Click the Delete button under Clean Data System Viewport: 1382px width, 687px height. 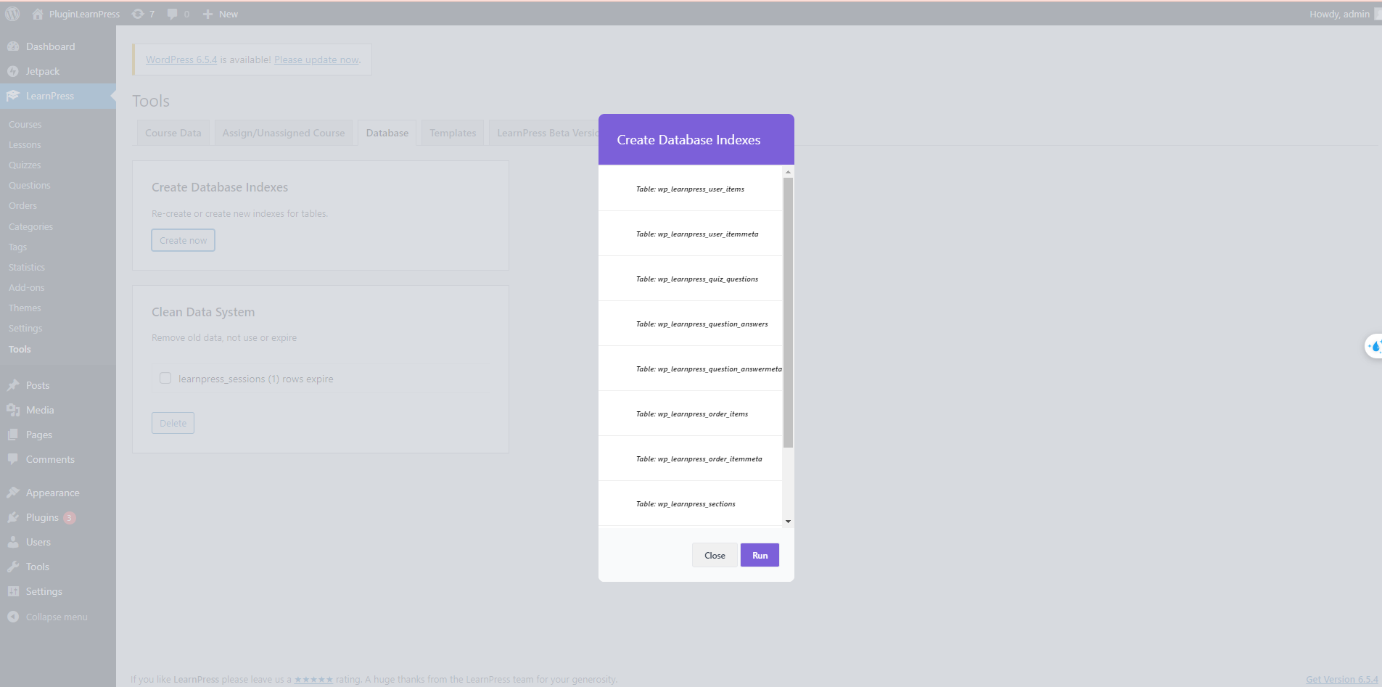tap(173, 423)
